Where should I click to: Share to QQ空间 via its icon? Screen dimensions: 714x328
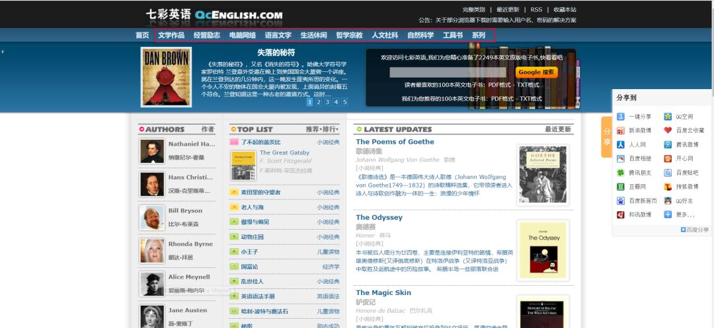[x=668, y=117]
